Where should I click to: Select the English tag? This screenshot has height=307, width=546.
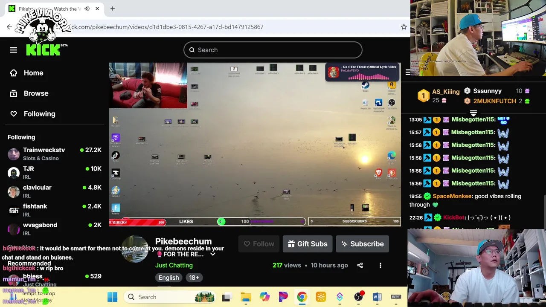click(169, 278)
